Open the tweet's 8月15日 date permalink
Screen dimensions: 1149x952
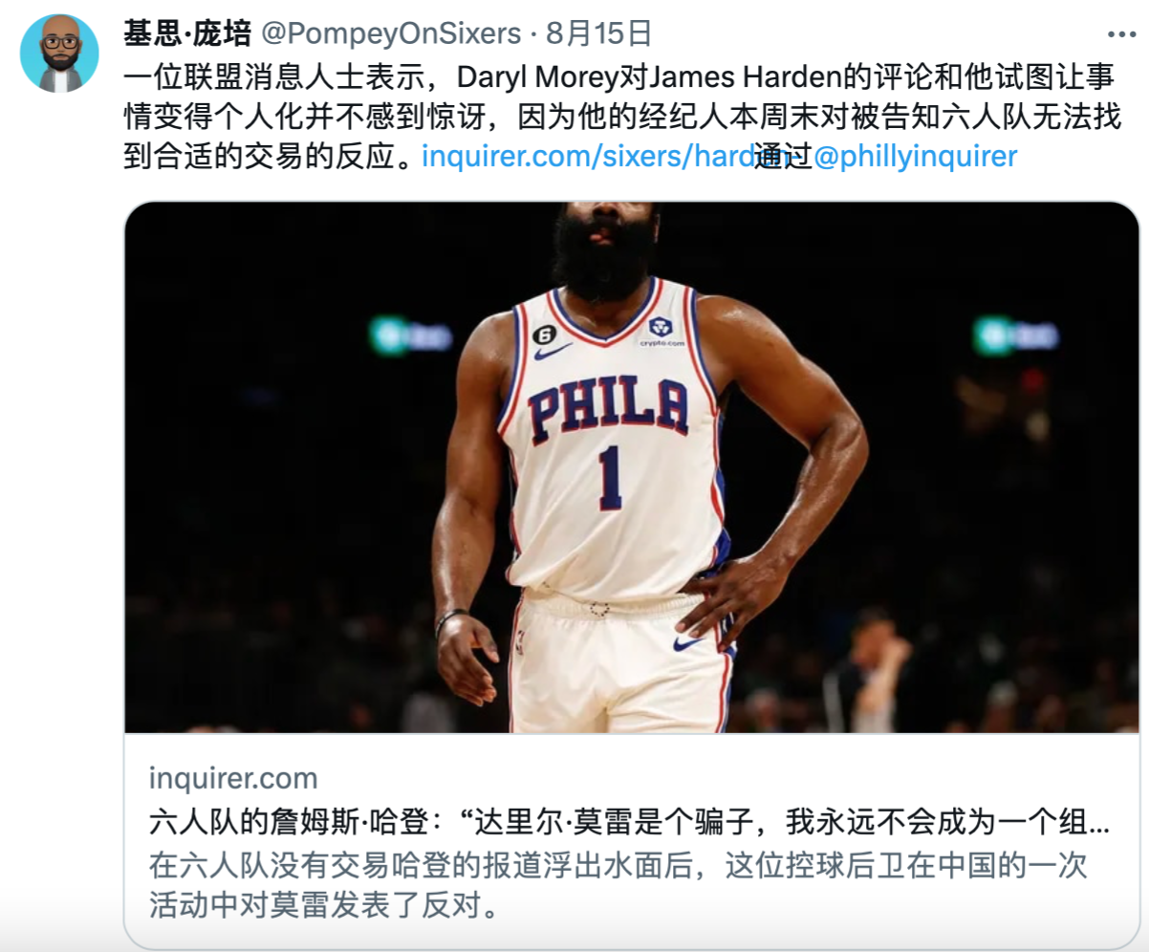point(598,33)
